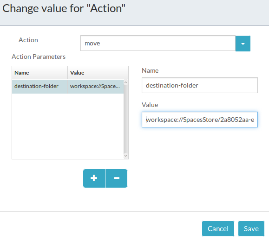
Task: Click the plus icon to add parameter
Action: (x=94, y=178)
